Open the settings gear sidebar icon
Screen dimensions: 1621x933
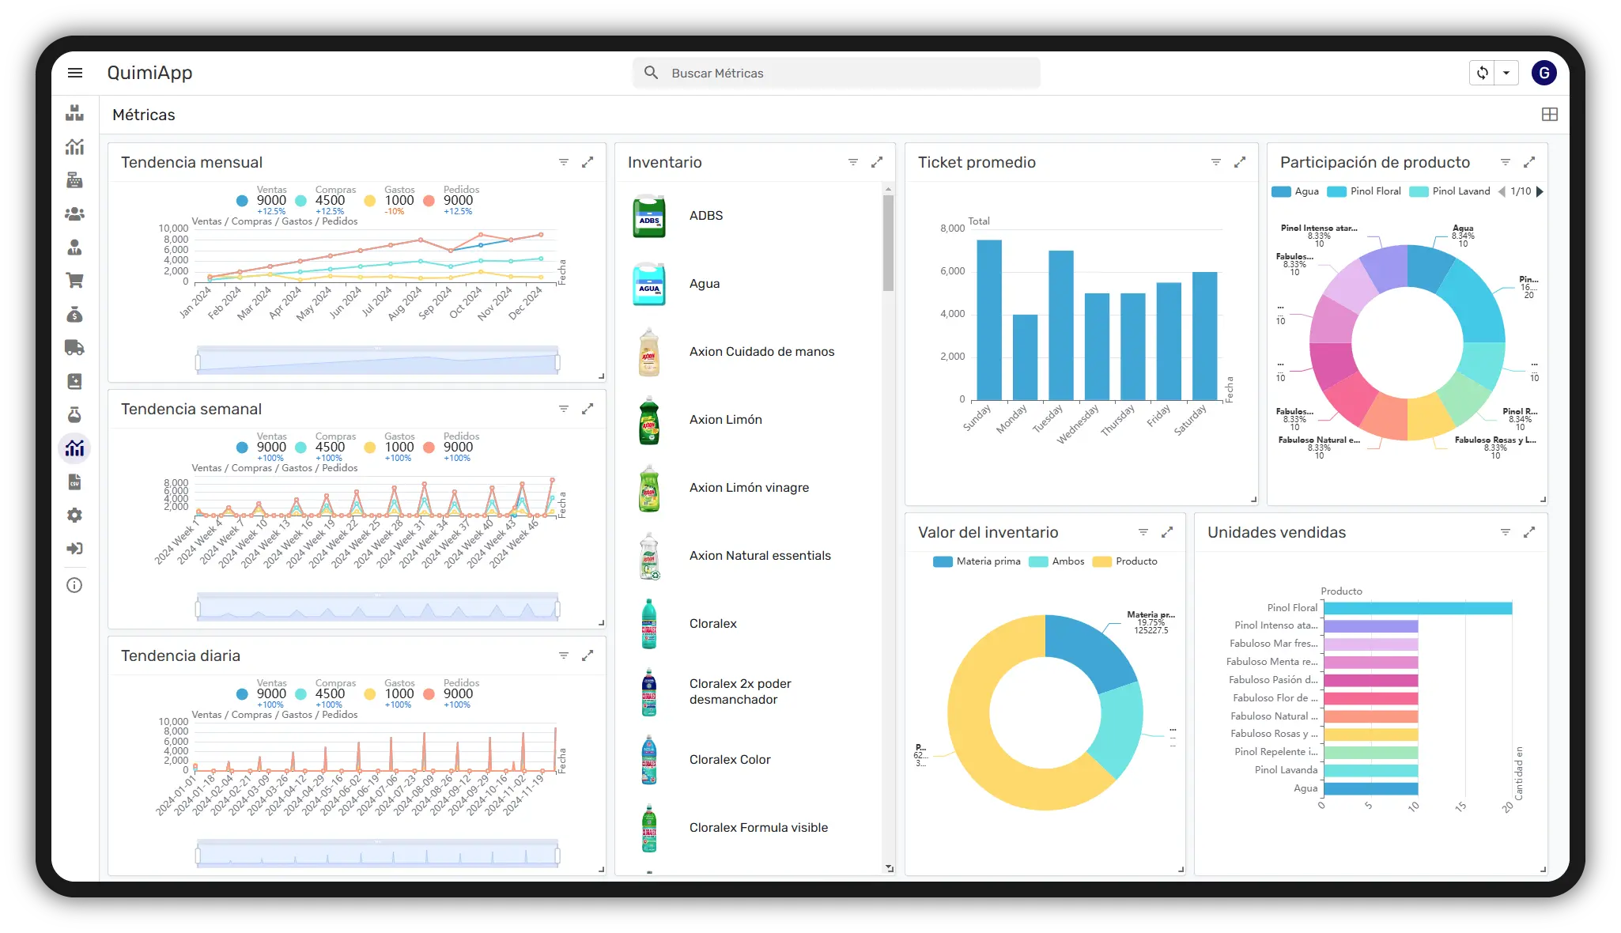tap(75, 516)
